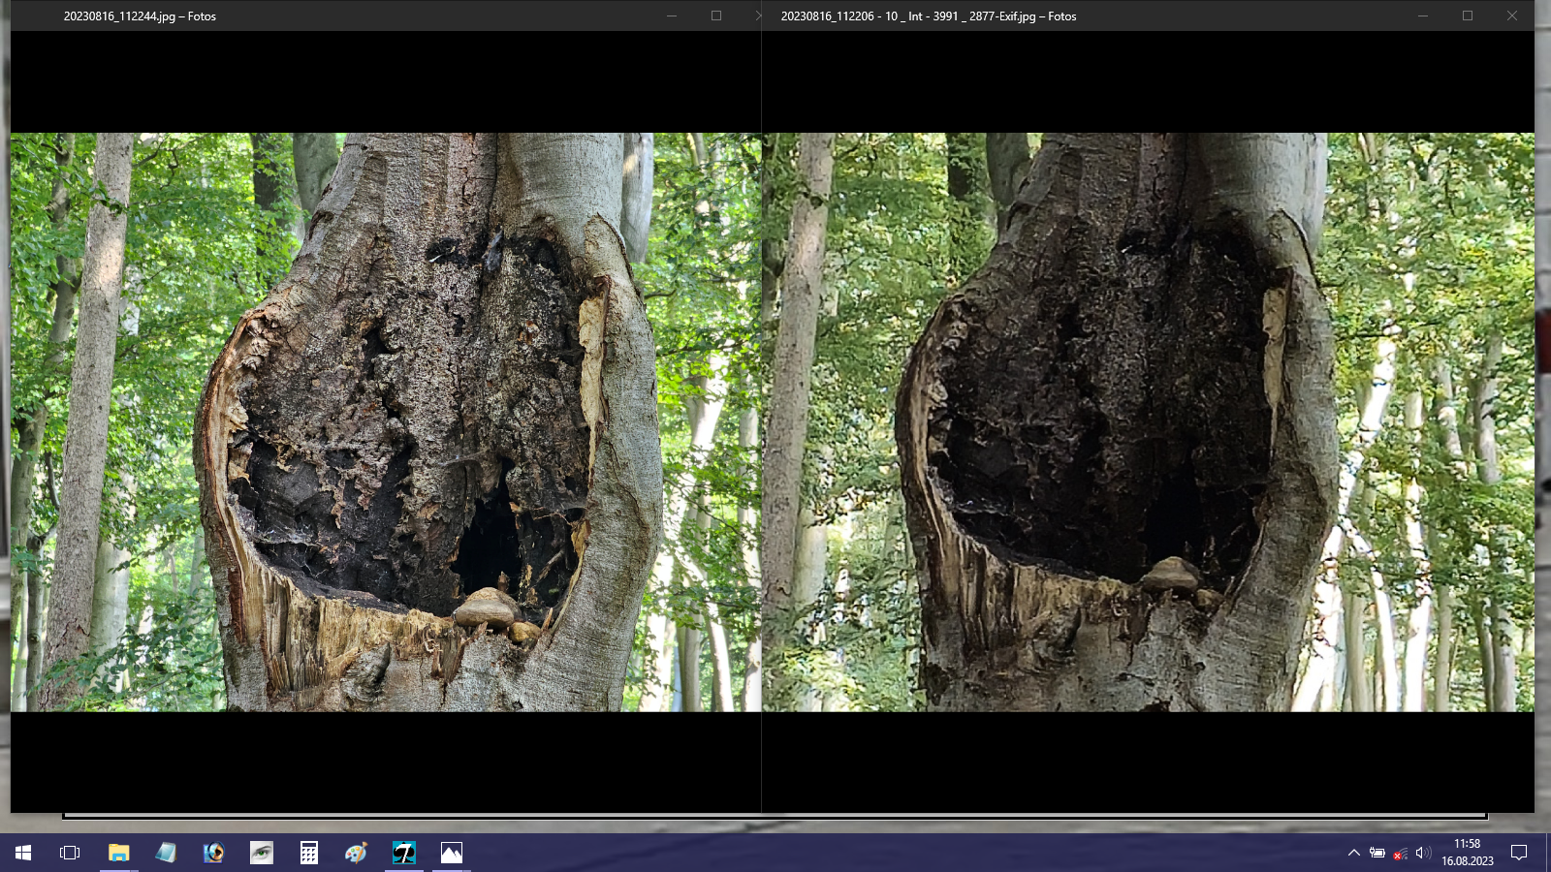The width and height of the screenshot is (1551, 872).
Task: Open Task View from the taskbar
Action: click(70, 853)
